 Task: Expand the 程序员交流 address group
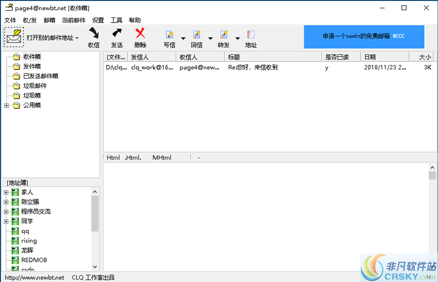tap(6, 211)
